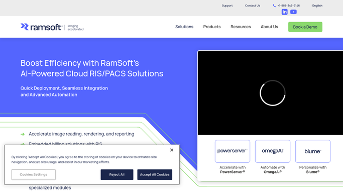Click the Cookies Settings button
Screen dimensions: 343x193
click(34, 174)
